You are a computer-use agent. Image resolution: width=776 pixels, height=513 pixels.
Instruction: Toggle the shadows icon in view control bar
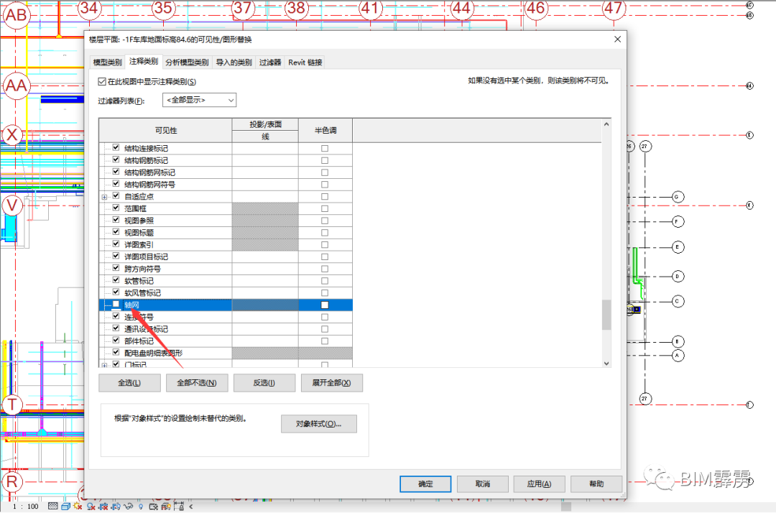coord(91,507)
